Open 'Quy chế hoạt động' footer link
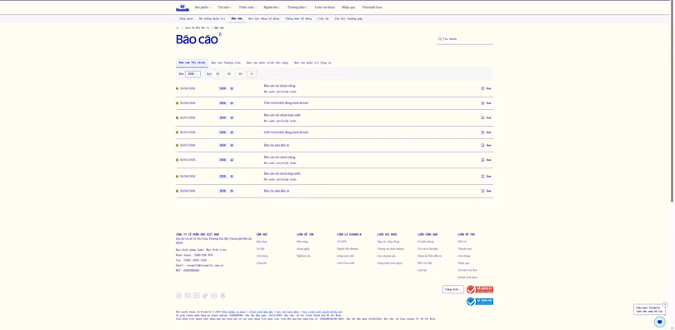Viewport: 675px width, 330px height. [x=288, y=312]
